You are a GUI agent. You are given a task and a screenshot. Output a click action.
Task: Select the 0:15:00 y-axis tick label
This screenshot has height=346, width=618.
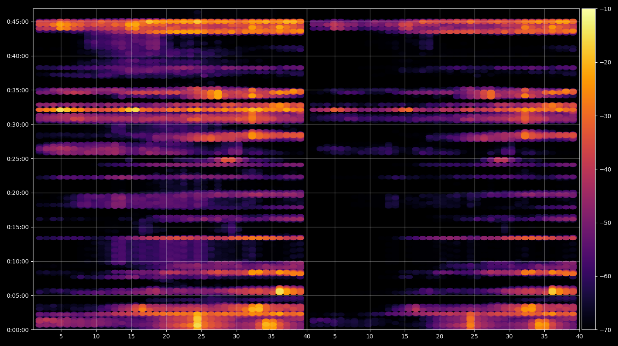click(x=18, y=227)
